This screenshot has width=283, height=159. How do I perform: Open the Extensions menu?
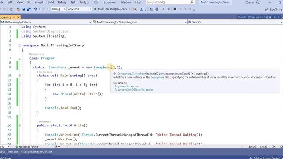(x=110, y=2)
